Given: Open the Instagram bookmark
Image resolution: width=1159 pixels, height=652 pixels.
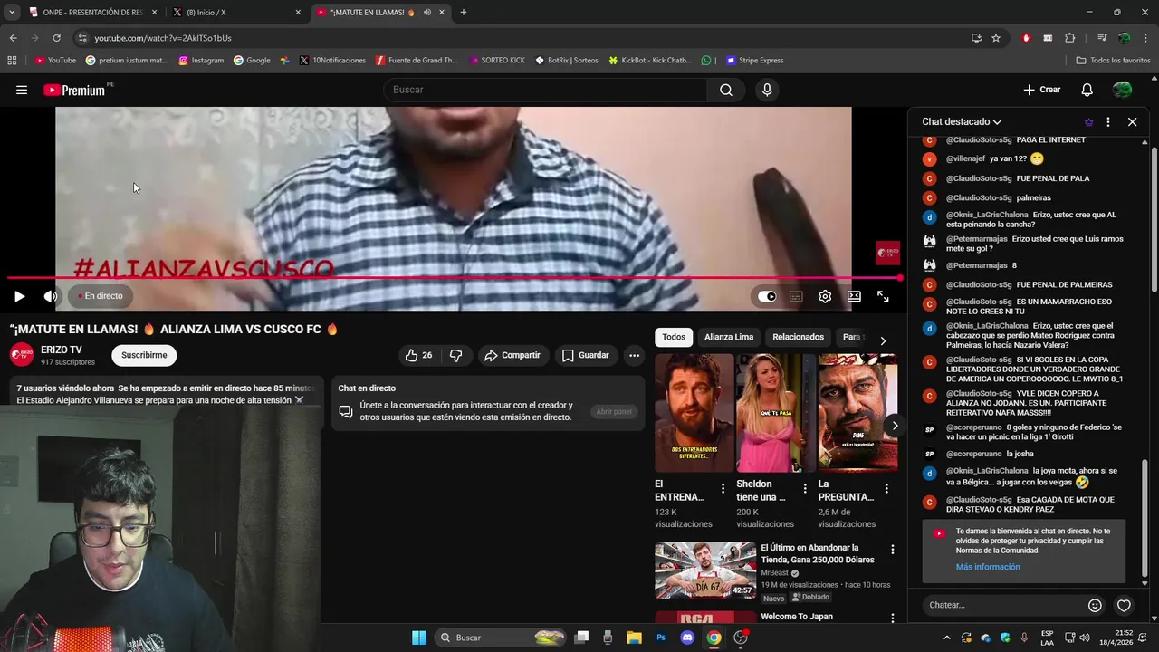Looking at the screenshot, I should [201, 61].
